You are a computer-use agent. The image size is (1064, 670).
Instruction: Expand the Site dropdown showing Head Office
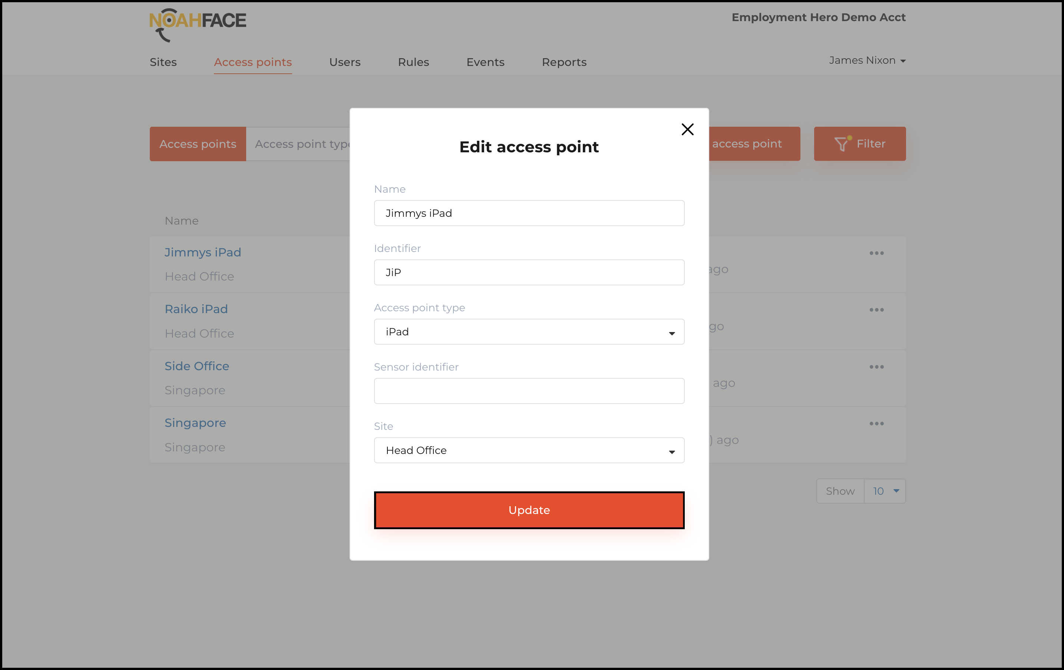point(529,450)
